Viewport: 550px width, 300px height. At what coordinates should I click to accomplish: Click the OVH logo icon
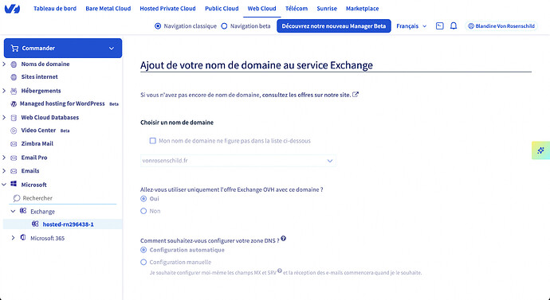click(x=12, y=9)
